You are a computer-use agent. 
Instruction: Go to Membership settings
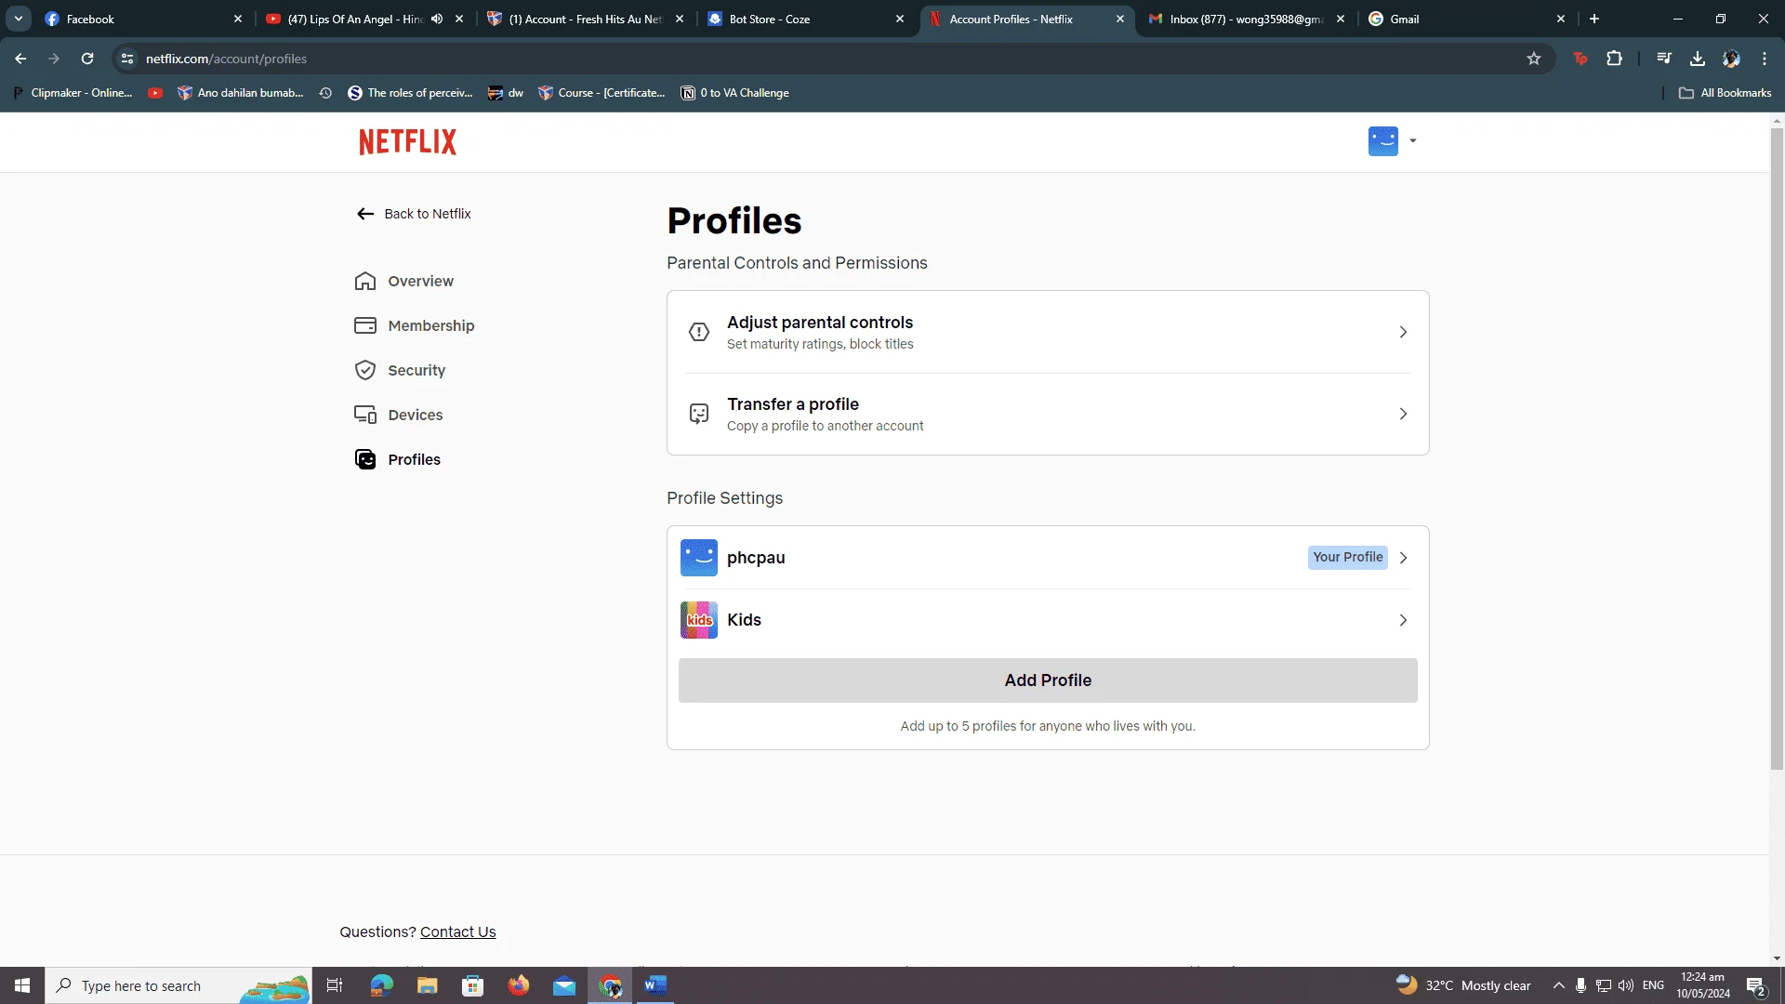coord(415,325)
